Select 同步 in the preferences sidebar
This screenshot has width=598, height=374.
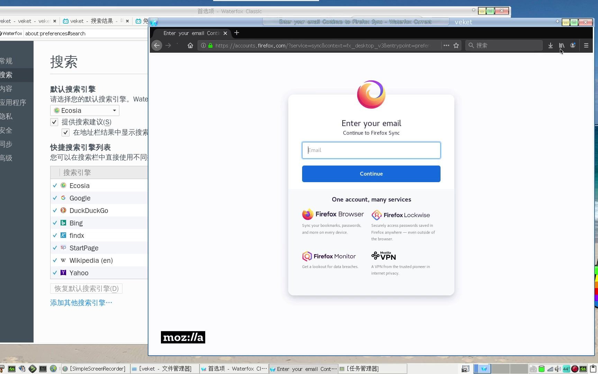tap(17, 144)
